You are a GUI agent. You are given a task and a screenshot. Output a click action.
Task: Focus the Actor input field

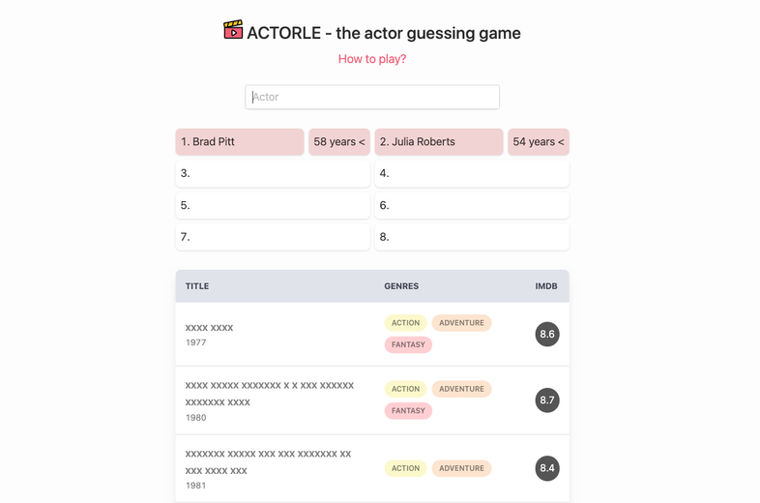click(x=372, y=97)
